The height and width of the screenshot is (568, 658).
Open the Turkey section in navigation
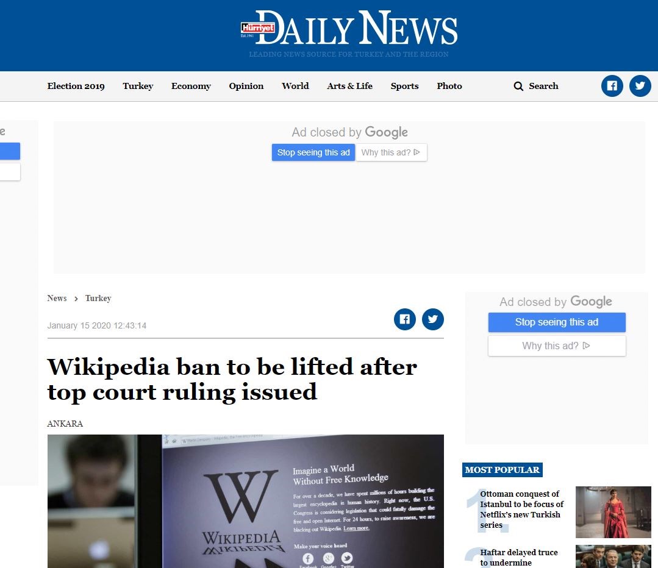tap(138, 86)
